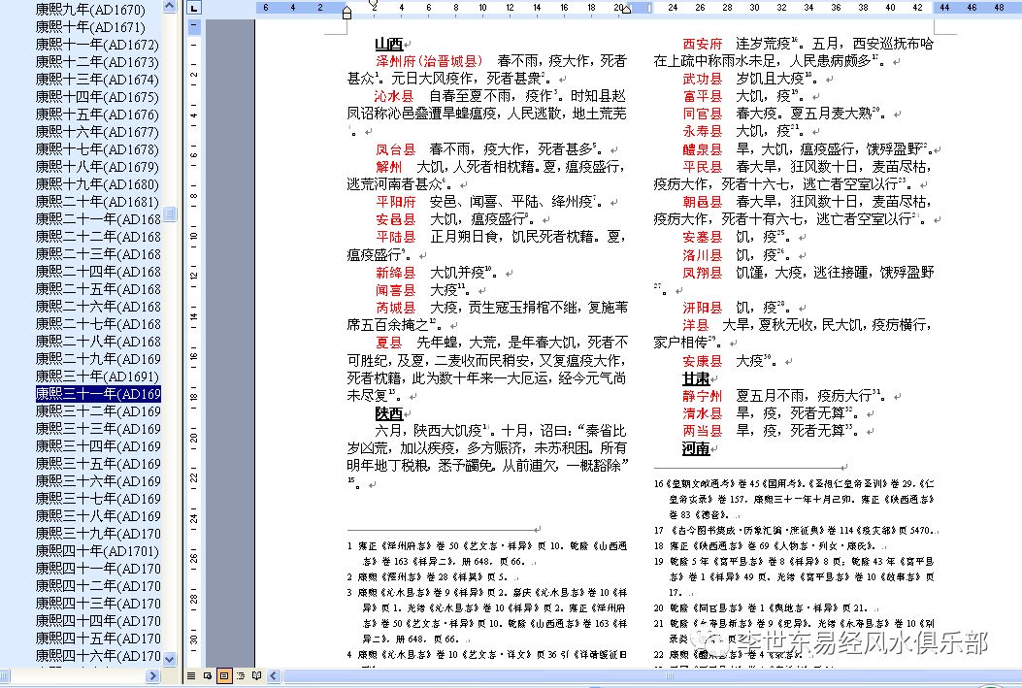
Task: Switch to Normal view icon
Action: pos(191,675)
